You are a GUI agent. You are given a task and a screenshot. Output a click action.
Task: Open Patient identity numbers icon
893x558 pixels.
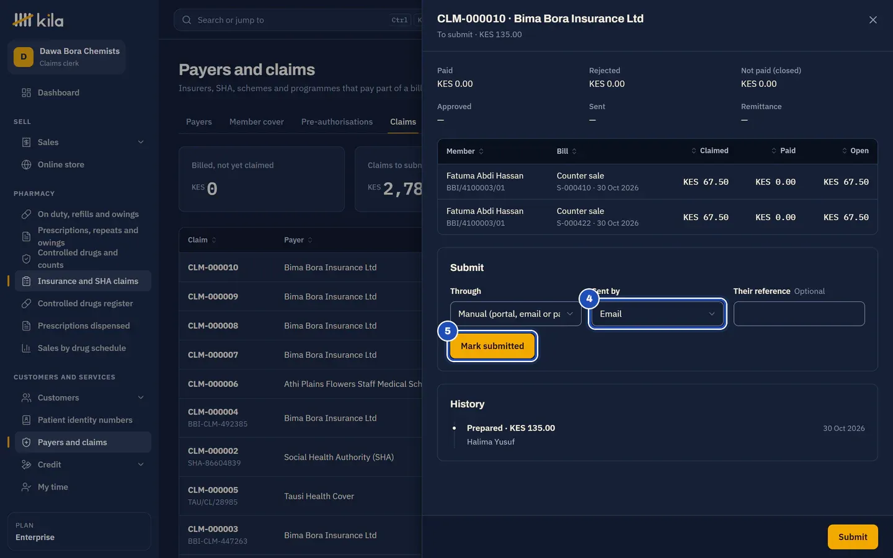pos(26,420)
